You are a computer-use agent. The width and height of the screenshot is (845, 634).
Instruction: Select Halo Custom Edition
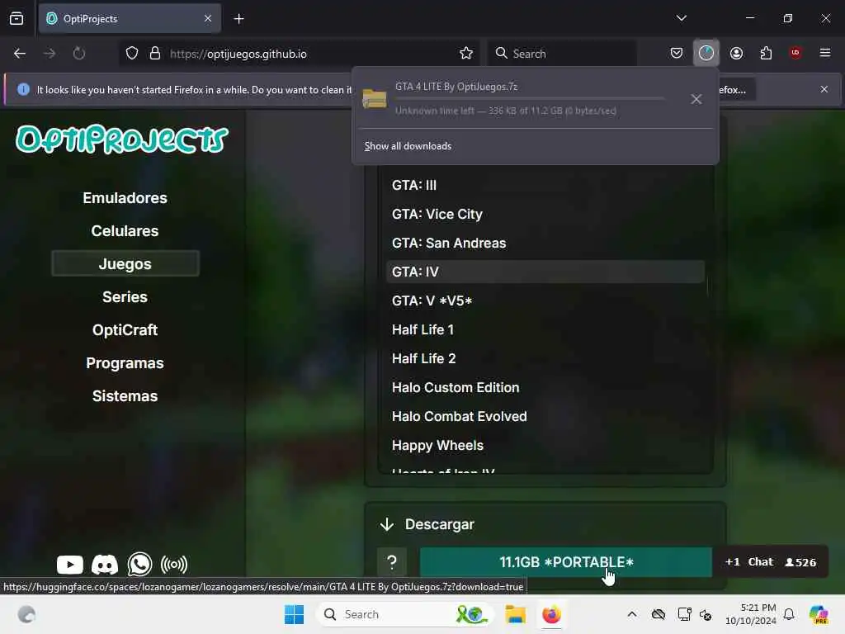545,388
